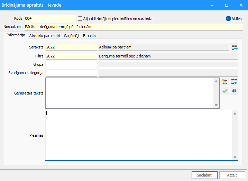The width and height of the screenshot is (248, 181).
Task: Click the green checkmark validate icon
Action: click(225, 91)
